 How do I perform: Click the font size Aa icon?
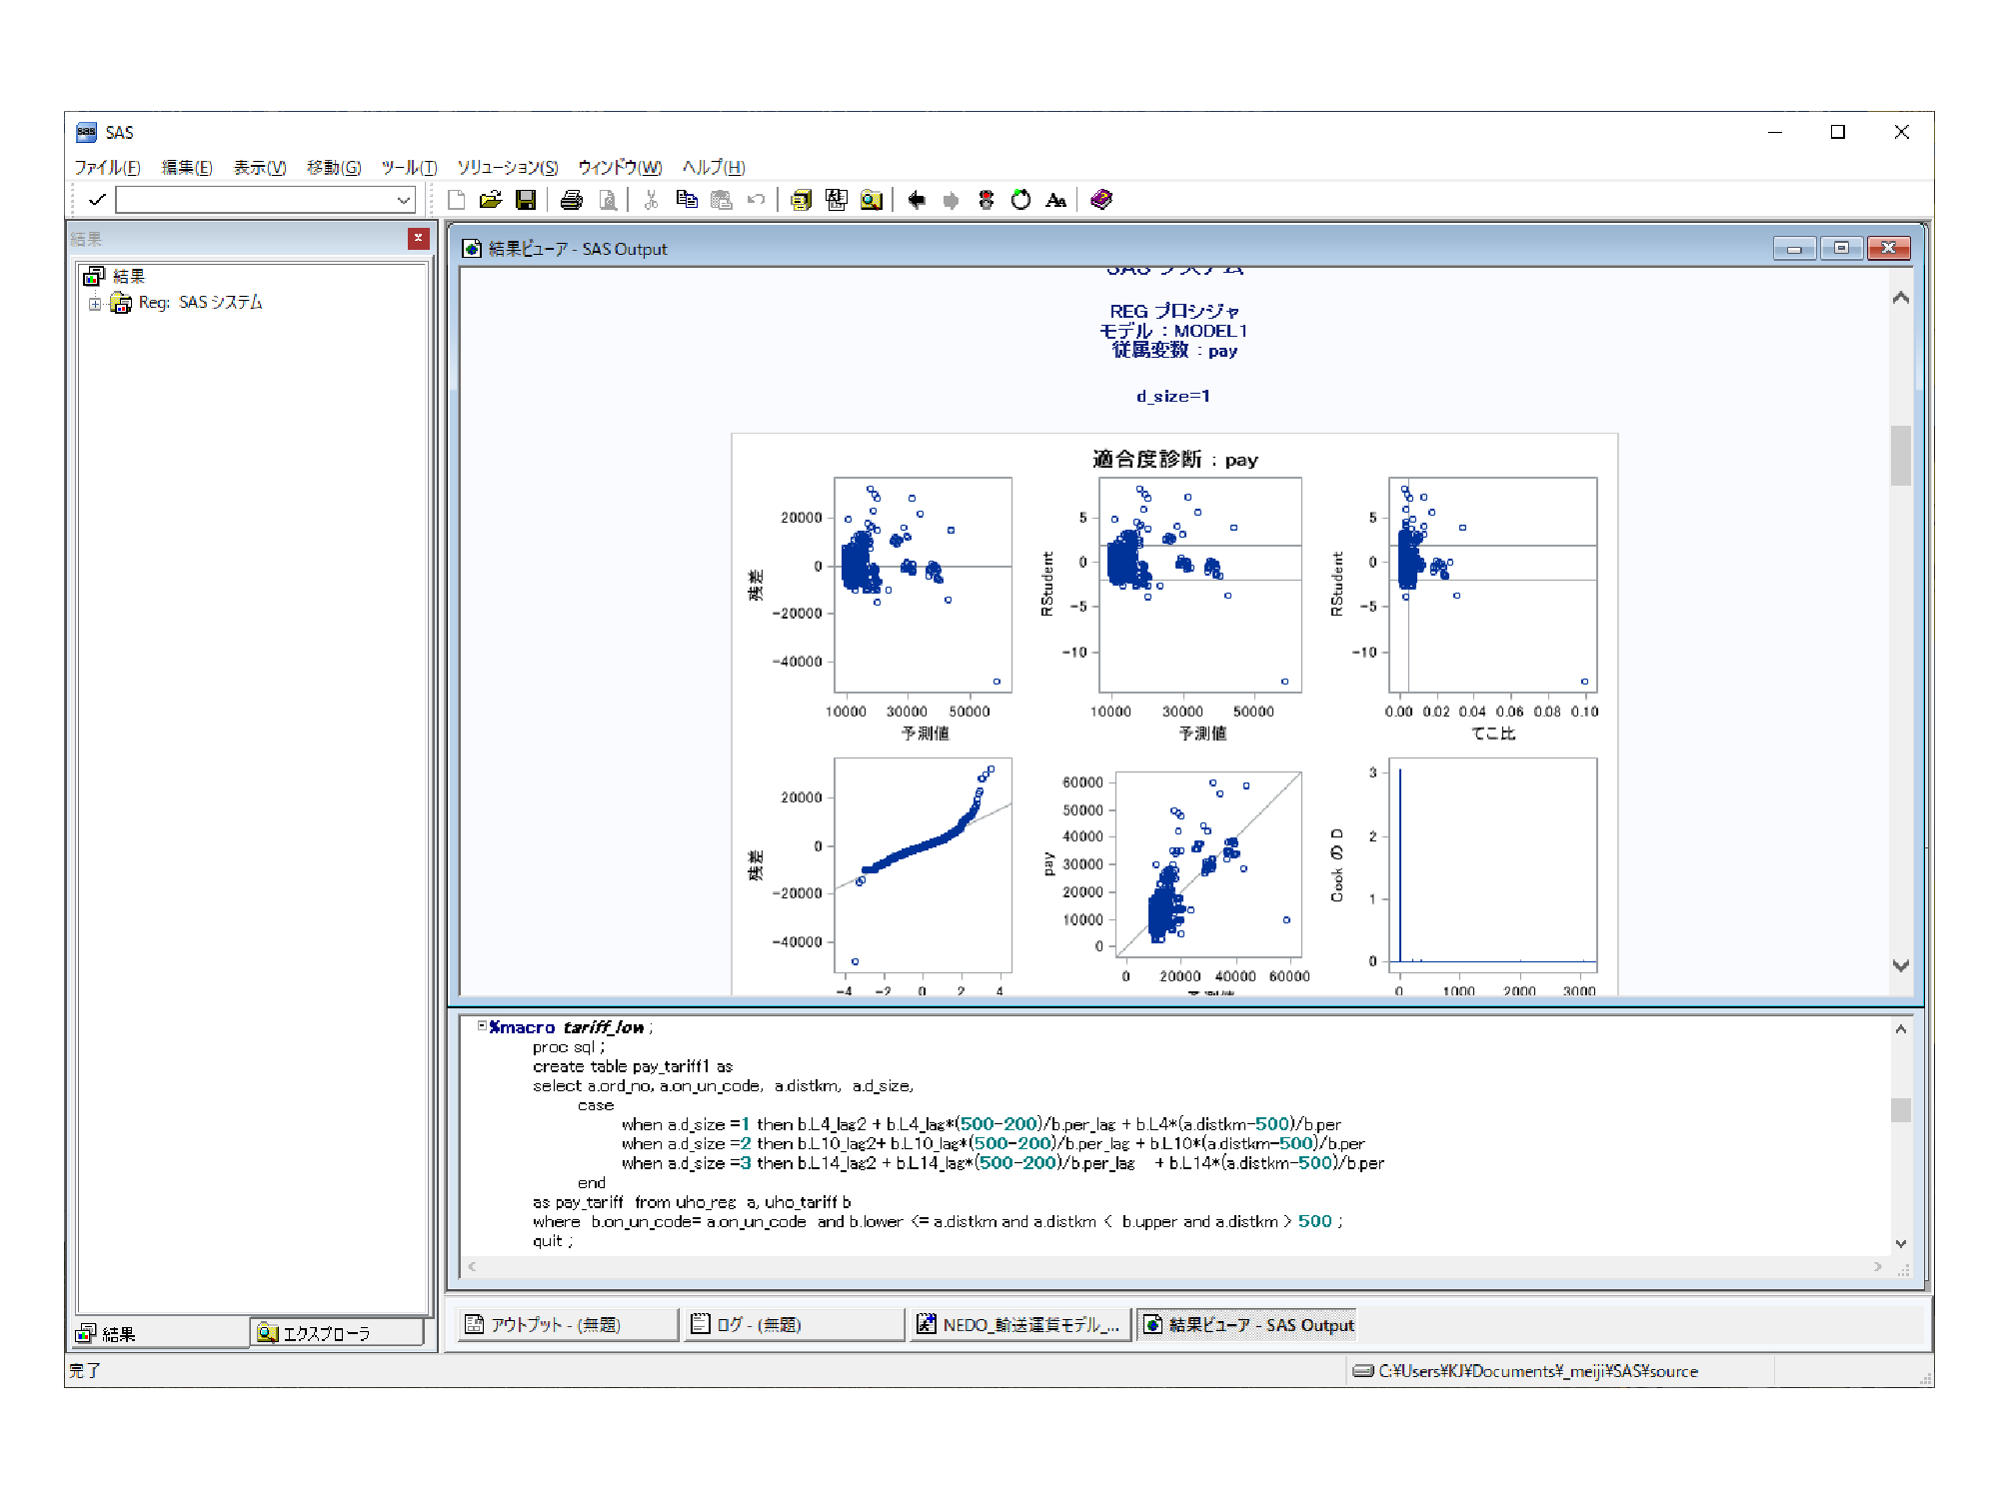click(x=1055, y=200)
